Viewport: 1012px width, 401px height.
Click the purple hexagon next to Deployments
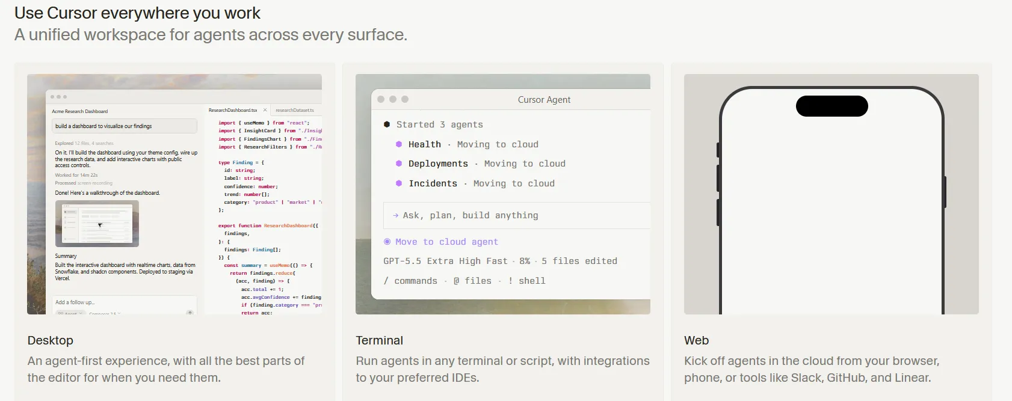point(399,164)
